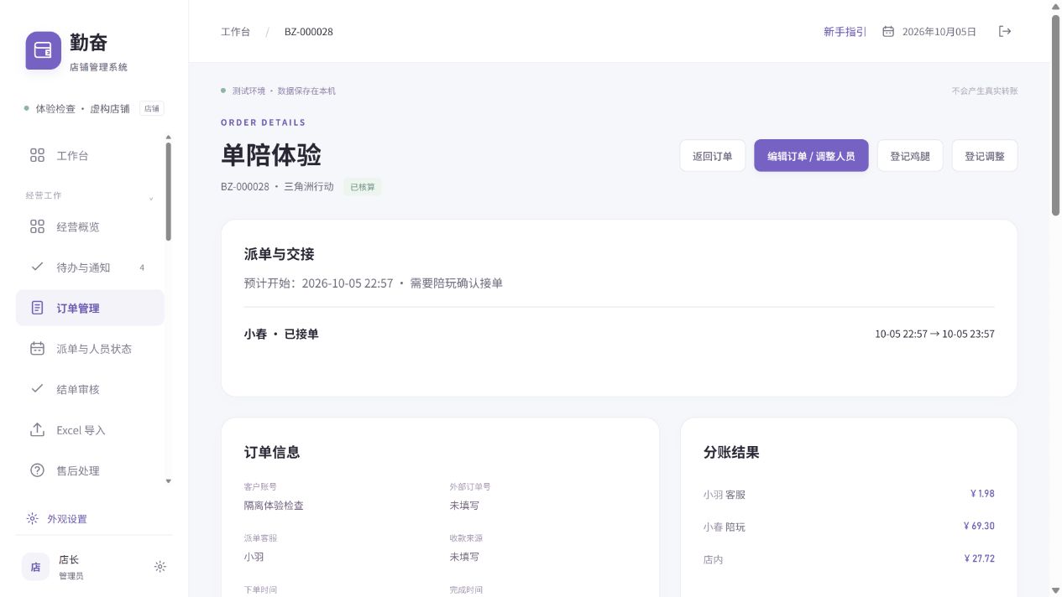Click the 订单信息 card heading

272,452
